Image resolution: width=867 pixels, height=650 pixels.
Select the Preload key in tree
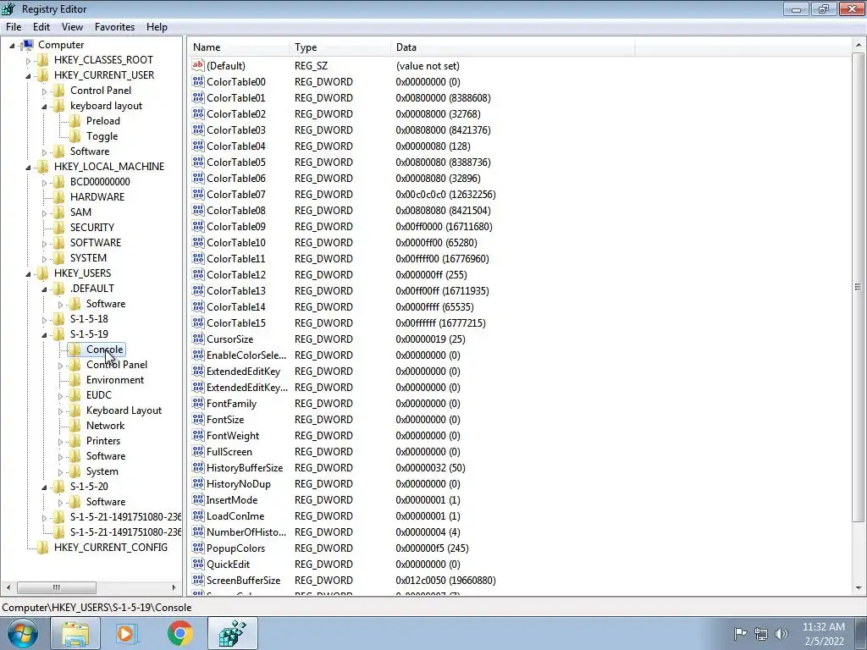(102, 121)
